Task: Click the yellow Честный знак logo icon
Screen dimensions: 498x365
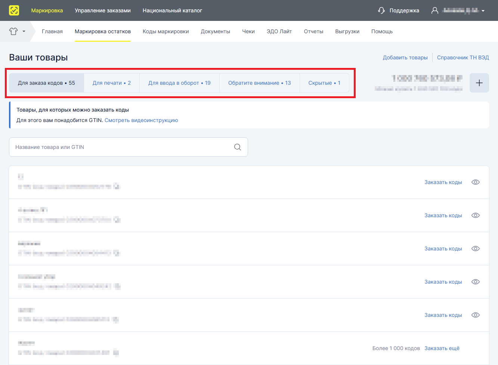Action: [x=14, y=10]
